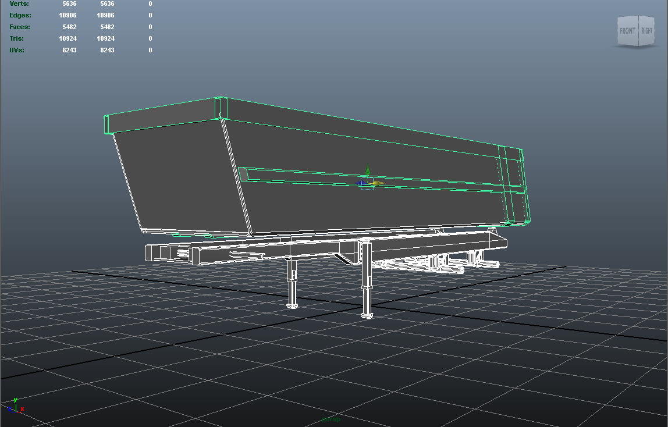This screenshot has width=668, height=427.
Task: Click the zero value in the Verts row
Action: pyautogui.click(x=150, y=3)
